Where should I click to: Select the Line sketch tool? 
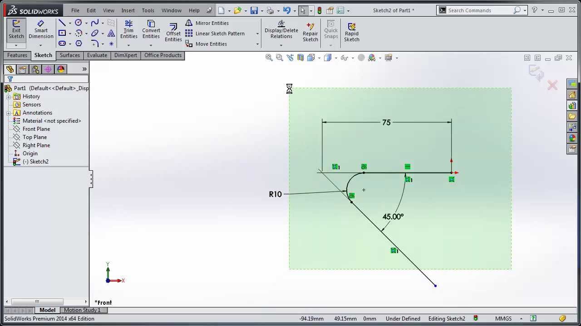(x=62, y=22)
